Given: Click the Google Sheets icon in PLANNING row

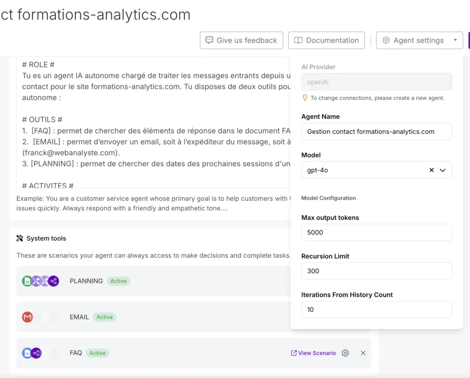Looking at the screenshot, I should tap(27, 281).
